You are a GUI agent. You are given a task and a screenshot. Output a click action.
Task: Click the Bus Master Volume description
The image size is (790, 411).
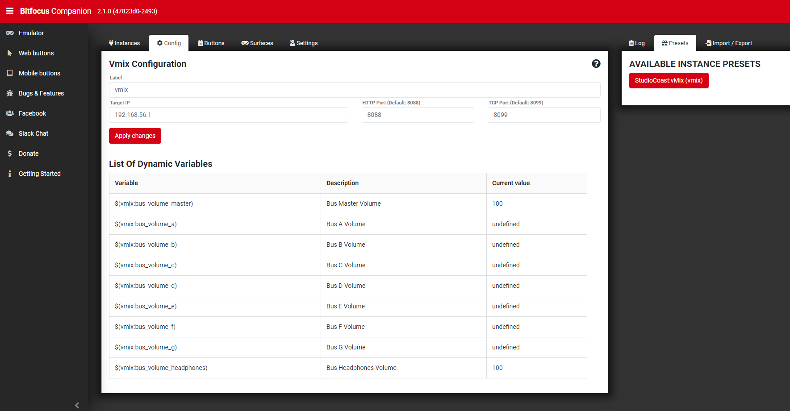(354, 204)
